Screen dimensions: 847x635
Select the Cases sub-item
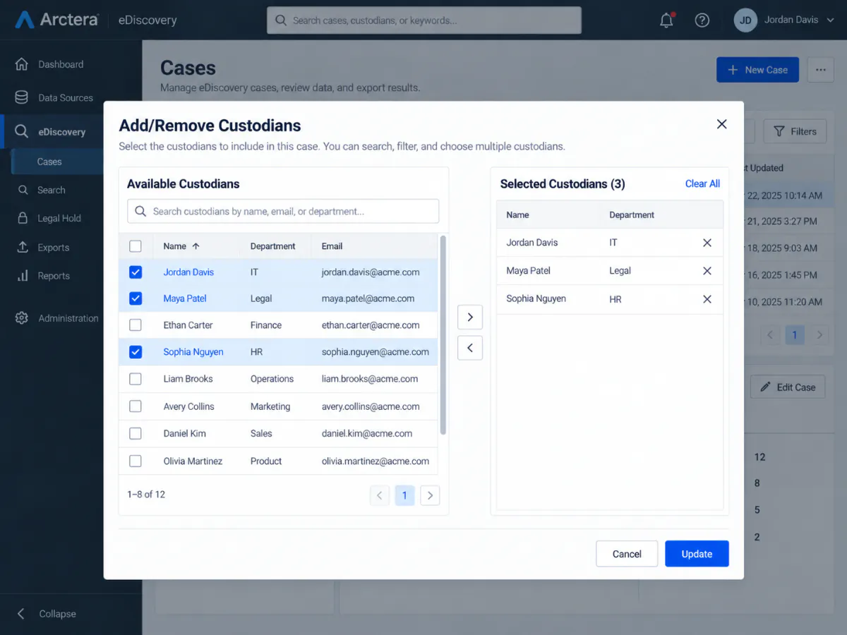point(56,162)
